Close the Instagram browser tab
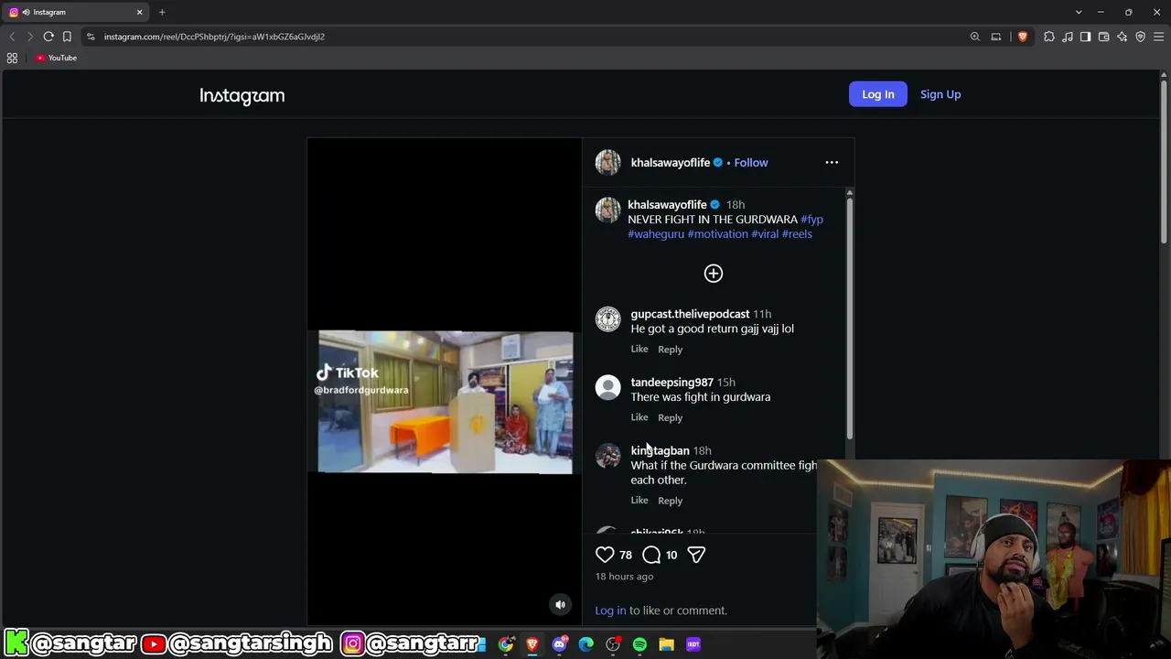 [x=140, y=12]
